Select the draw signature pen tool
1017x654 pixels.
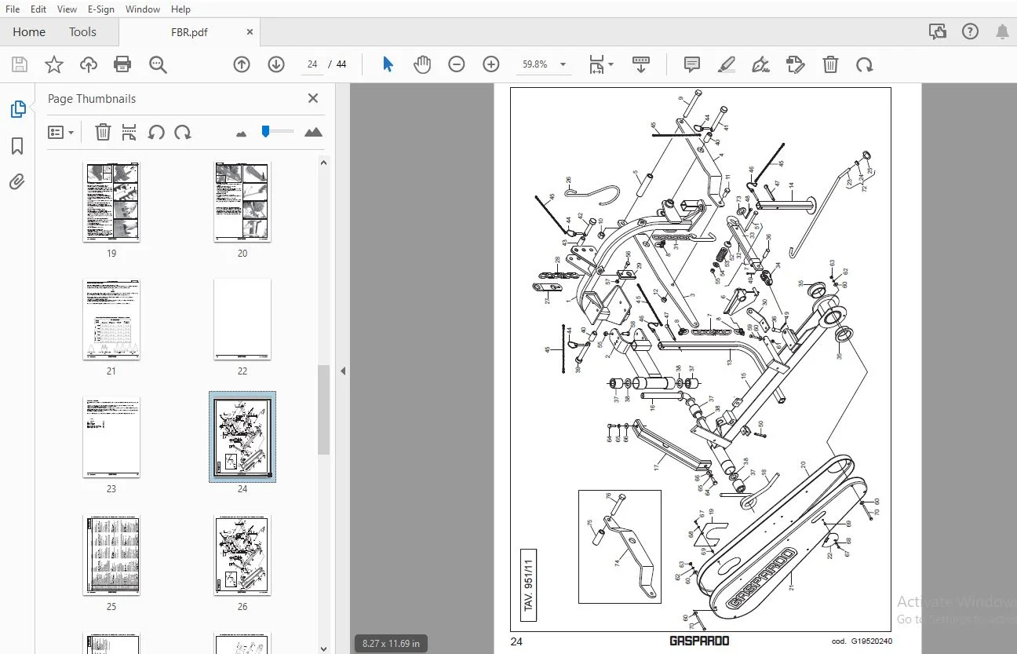761,64
